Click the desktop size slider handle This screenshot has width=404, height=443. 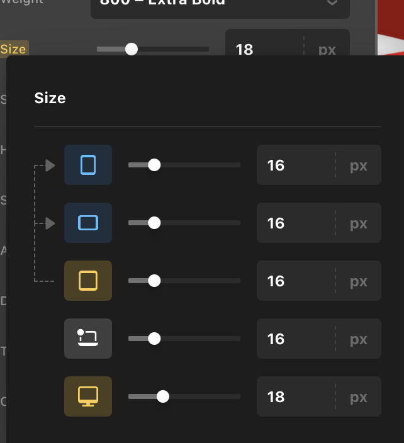pyautogui.click(x=163, y=396)
